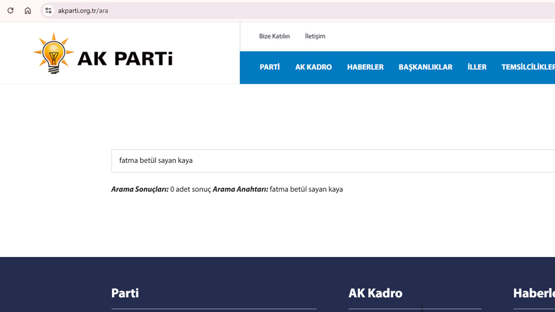
Task: Go to the browser home icon
Action: coord(28,11)
